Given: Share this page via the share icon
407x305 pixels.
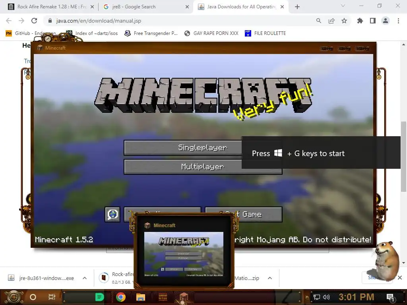Looking at the screenshot, I should pyautogui.click(x=331, y=21).
